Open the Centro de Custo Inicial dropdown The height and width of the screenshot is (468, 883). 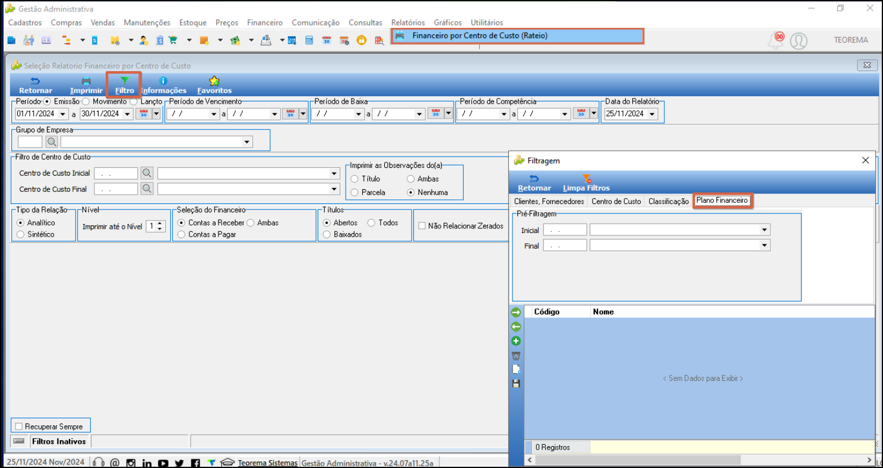pyautogui.click(x=334, y=173)
